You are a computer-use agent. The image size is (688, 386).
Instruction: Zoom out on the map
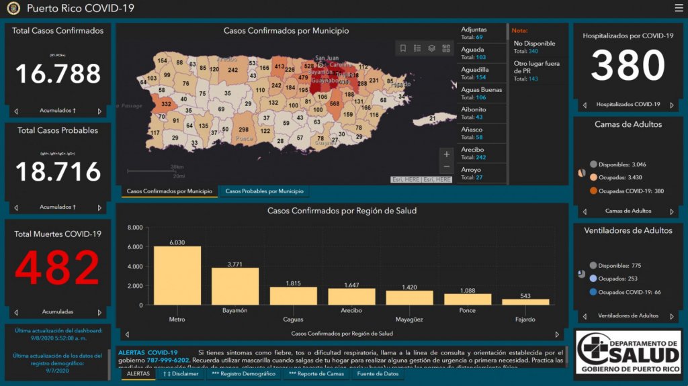click(x=447, y=166)
